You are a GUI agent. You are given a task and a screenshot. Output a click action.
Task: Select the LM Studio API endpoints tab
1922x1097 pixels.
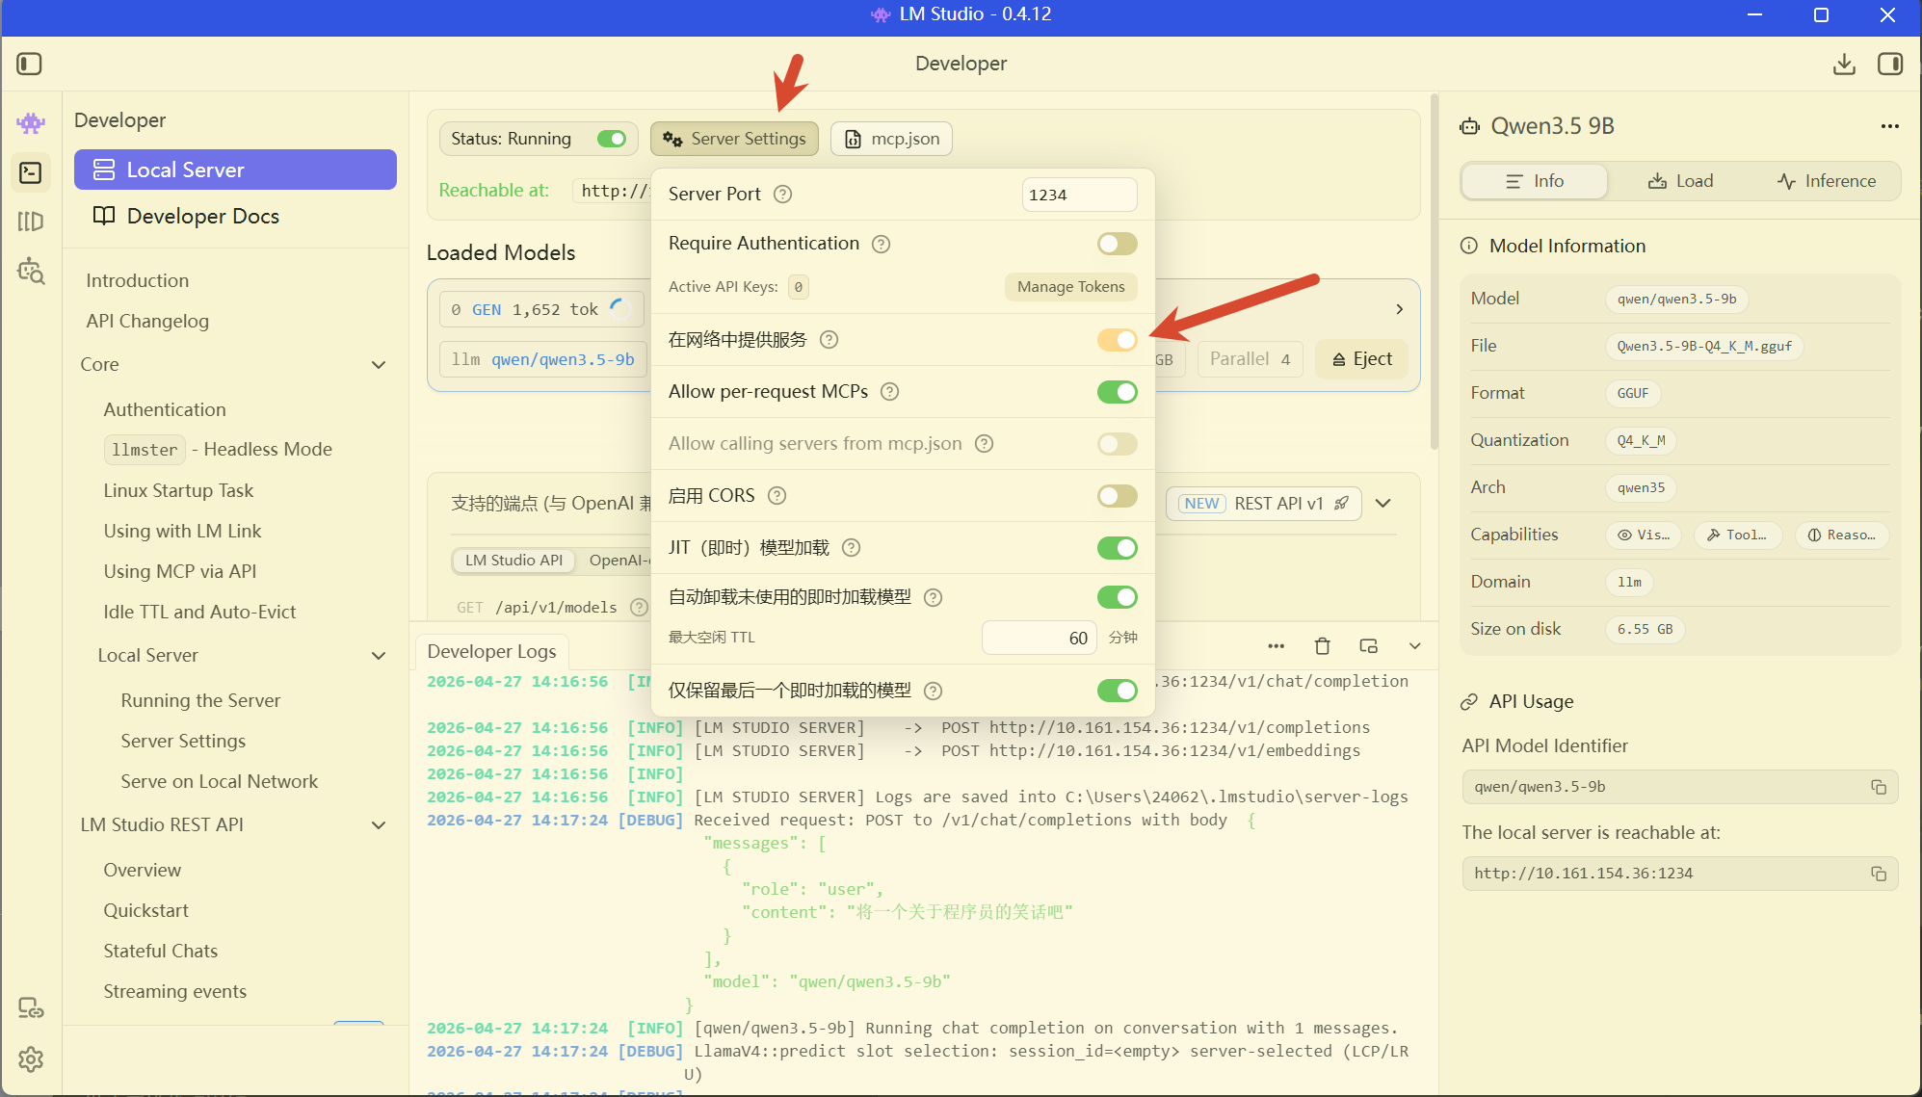tap(513, 561)
